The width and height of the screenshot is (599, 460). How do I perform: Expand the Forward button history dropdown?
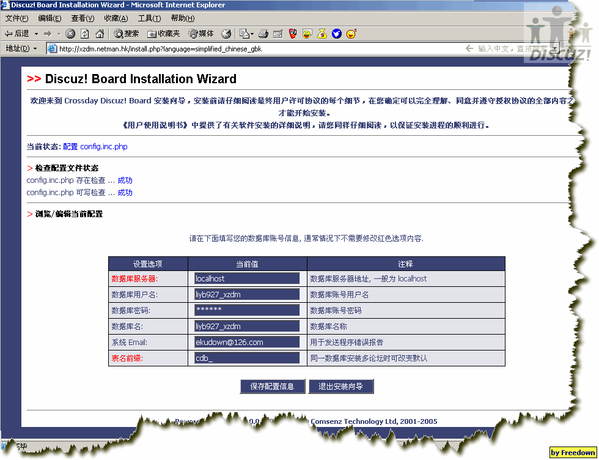click(x=59, y=34)
